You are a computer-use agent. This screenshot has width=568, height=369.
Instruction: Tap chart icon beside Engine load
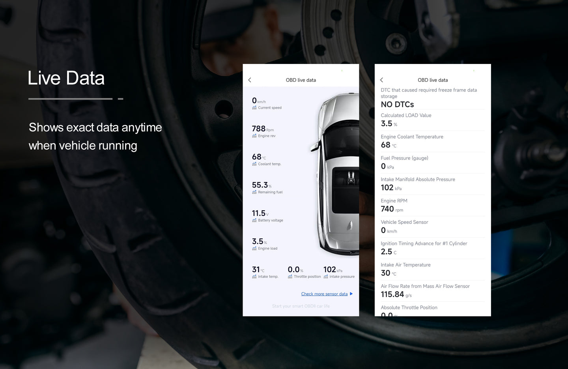pos(254,249)
